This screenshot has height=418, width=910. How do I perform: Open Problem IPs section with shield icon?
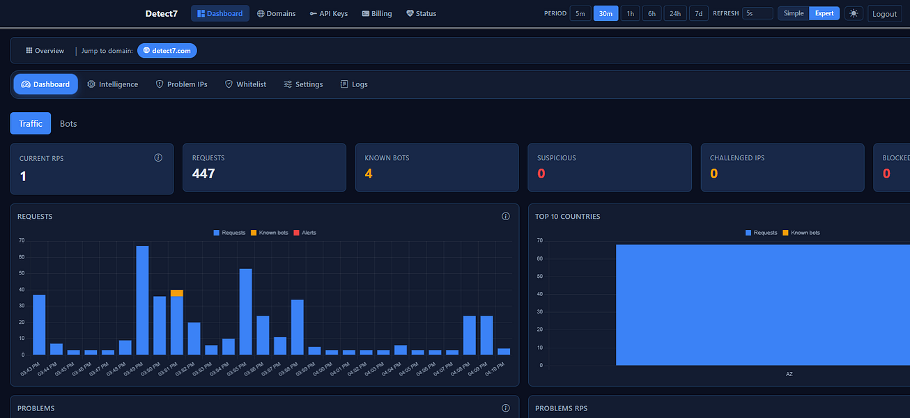click(181, 84)
